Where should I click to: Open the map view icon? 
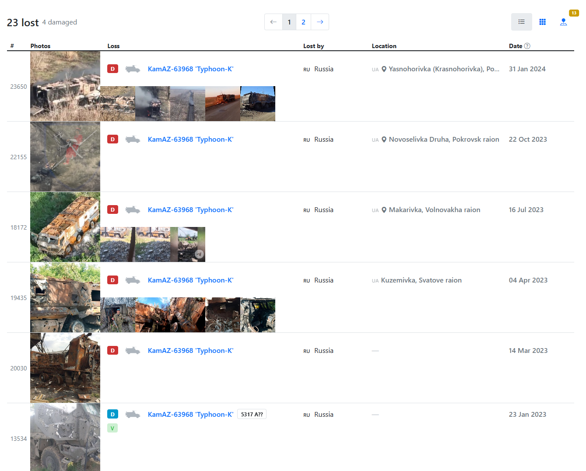pyautogui.click(x=563, y=22)
